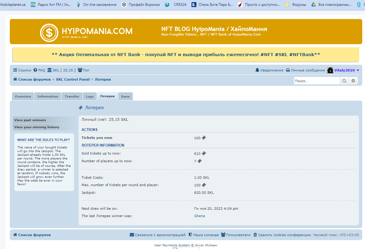Open the Банк tab
365x249 pixels.
pos(125,96)
